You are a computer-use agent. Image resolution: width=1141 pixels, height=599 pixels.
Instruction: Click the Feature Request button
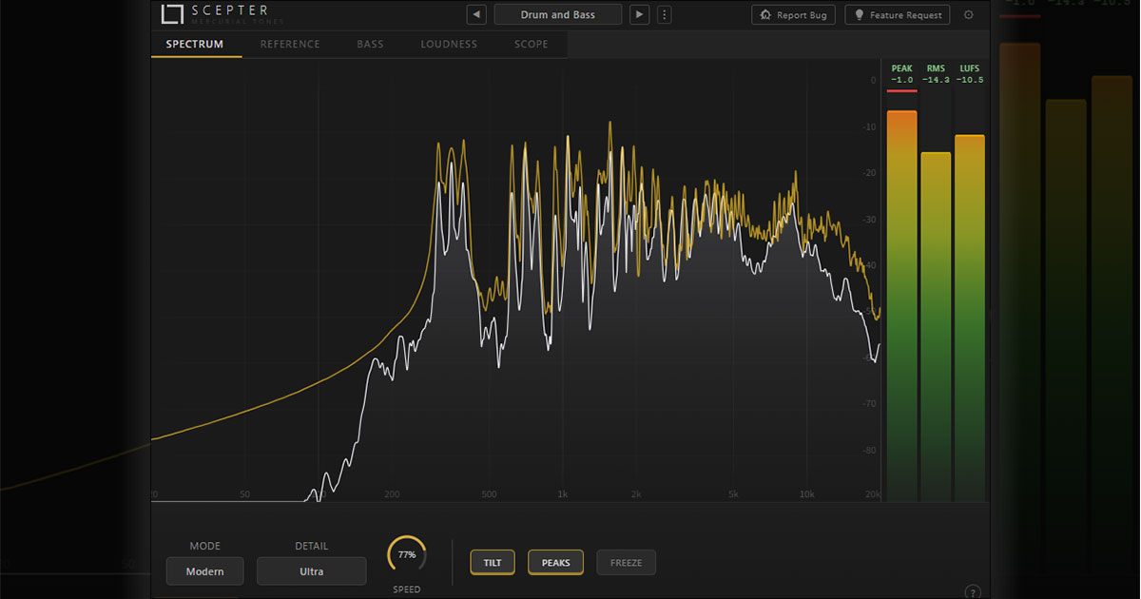897,15
